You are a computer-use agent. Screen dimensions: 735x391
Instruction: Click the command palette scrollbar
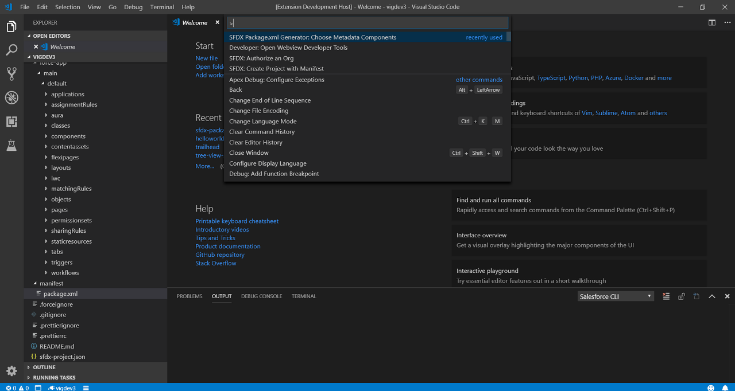pos(509,37)
